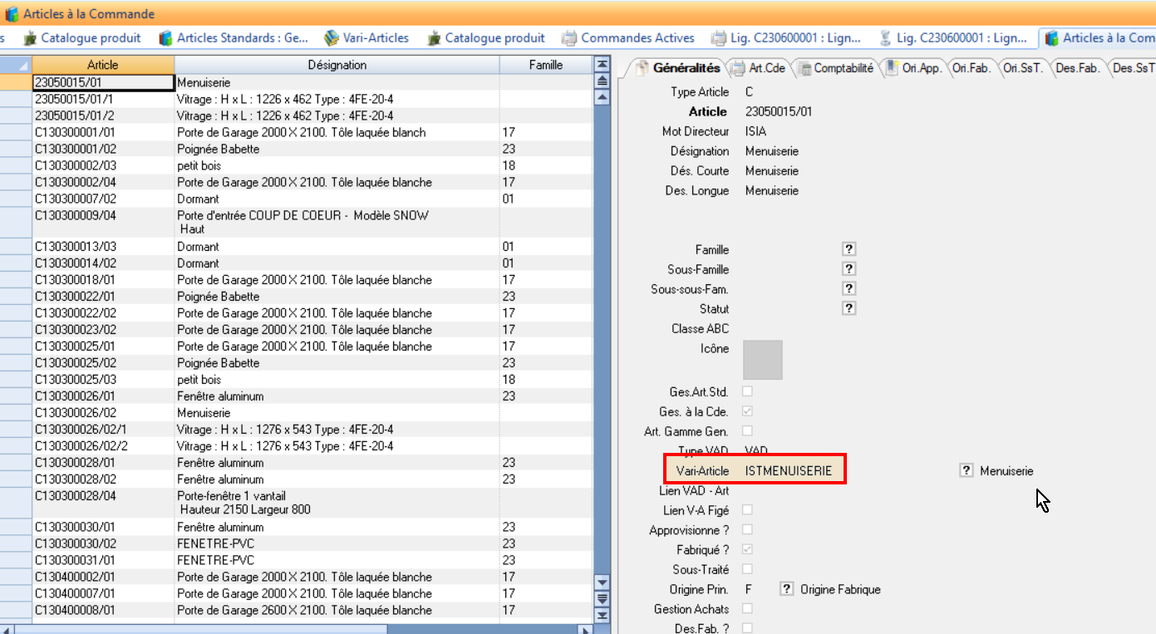Click the Vari-Article field ISTMENUISERIE
This screenshot has height=634, width=1156.
tap(788, 471)
